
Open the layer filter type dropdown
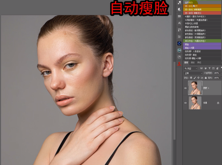(x=191, y=68)
